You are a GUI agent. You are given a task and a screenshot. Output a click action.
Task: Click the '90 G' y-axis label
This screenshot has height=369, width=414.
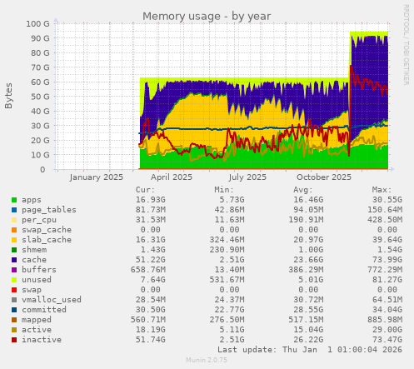[x=40, y=38]
